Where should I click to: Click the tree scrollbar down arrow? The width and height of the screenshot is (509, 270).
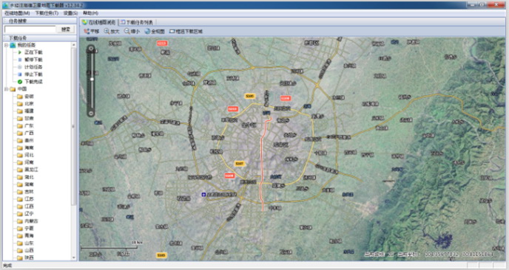click(74, 258)
